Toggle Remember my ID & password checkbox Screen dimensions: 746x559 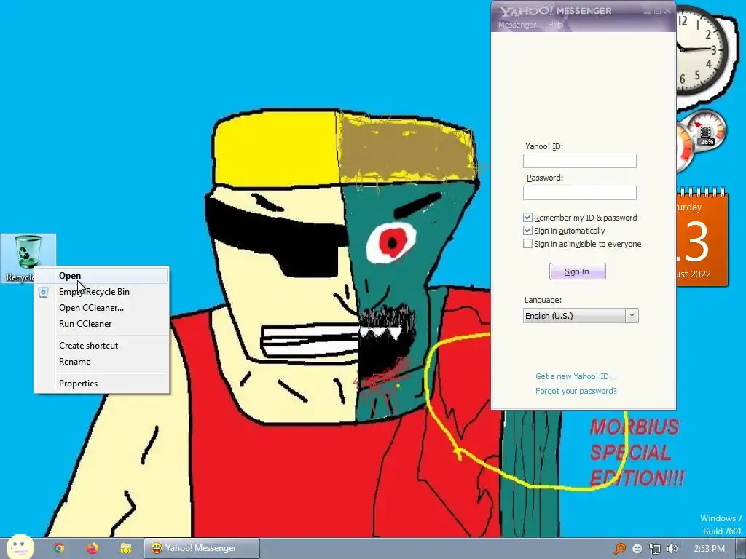tap(527, 217)
